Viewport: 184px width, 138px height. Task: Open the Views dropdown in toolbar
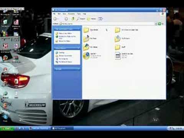[100, 19]
